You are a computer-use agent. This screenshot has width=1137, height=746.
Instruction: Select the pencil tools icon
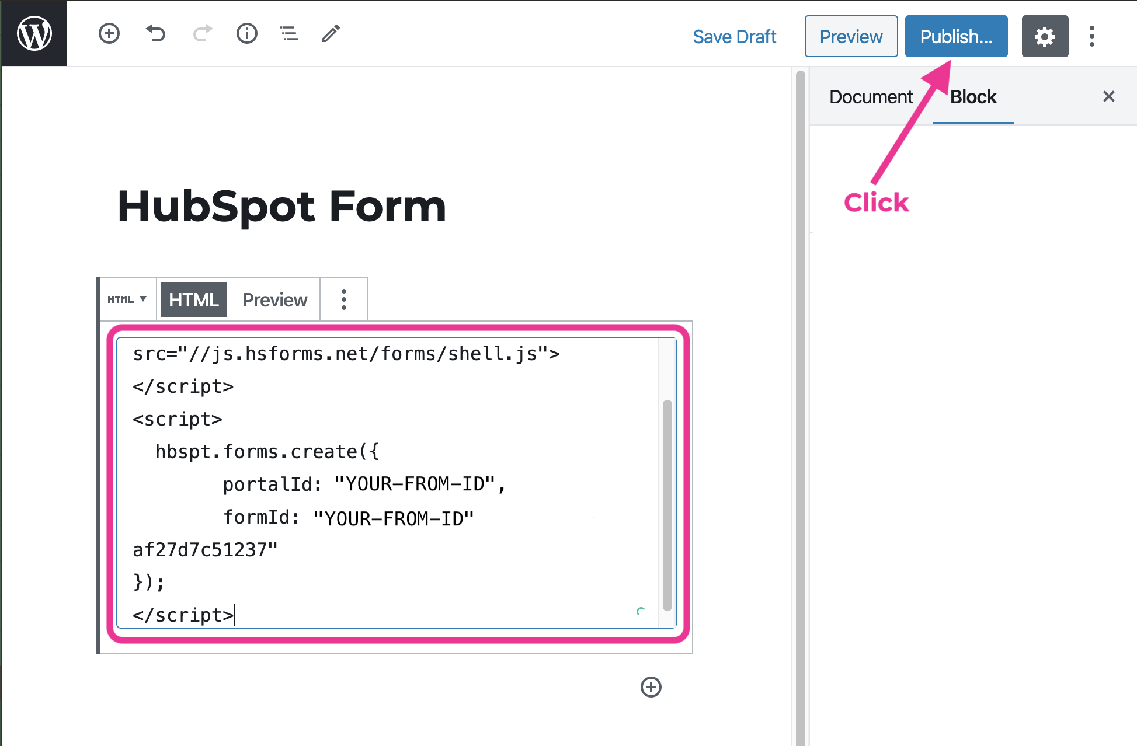coord(331,33)
